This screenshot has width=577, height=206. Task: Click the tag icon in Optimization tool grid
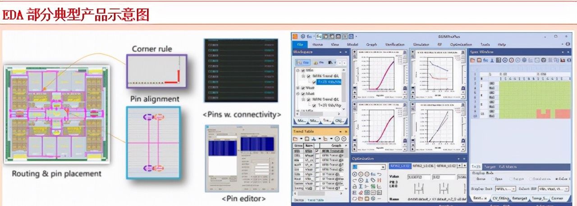[373, 180]
